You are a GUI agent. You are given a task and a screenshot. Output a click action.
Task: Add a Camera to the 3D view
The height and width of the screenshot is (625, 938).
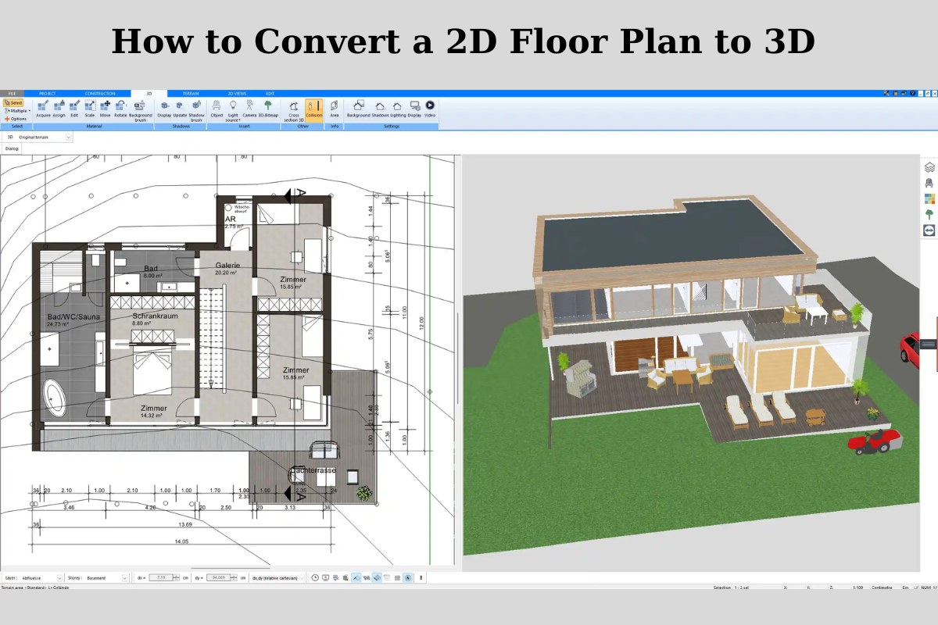249,108
